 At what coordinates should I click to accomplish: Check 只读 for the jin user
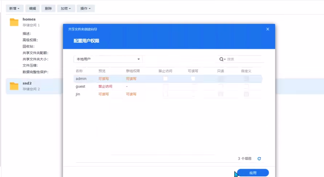click(x=221, y=94)
